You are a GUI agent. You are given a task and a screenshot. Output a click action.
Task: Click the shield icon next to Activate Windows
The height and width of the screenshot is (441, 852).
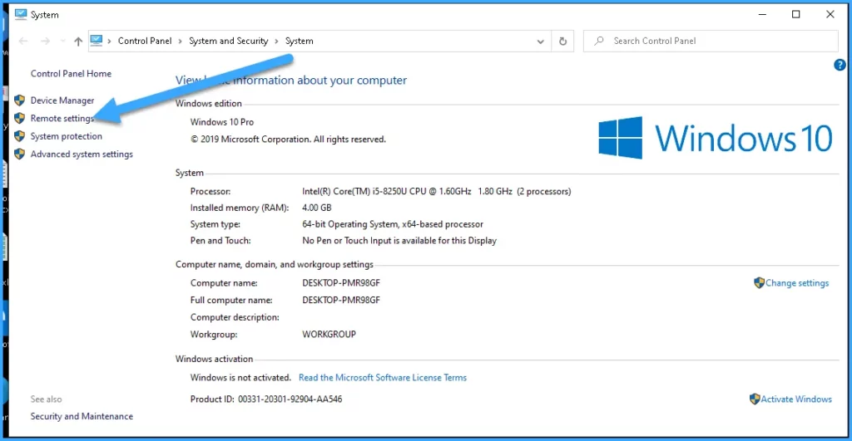click(755, 399)
